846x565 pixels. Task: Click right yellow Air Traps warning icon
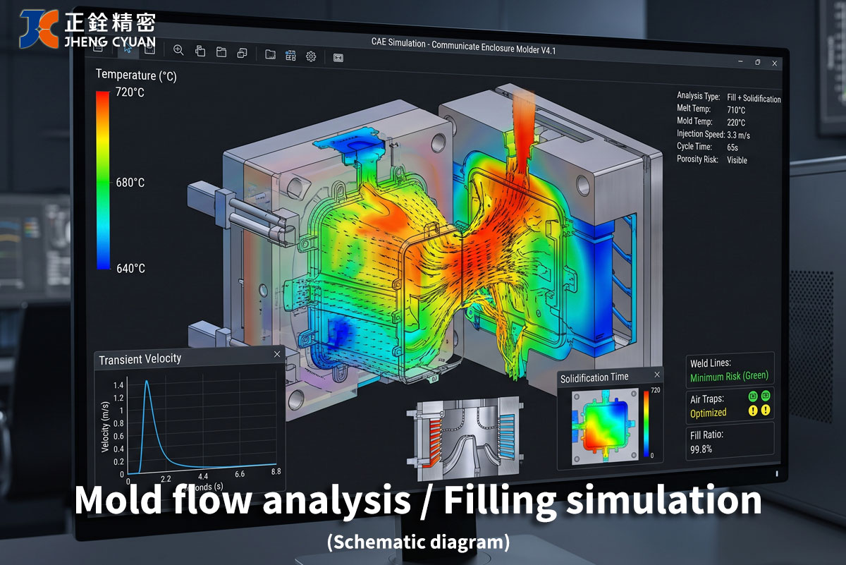pos(766,410)
